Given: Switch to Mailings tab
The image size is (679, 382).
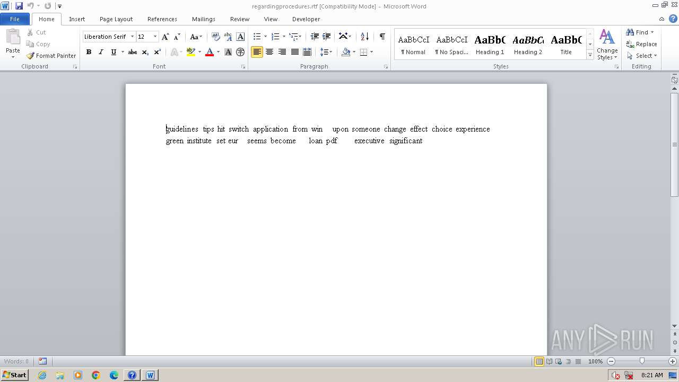Looking at the screenshot, I should [204, 19].
